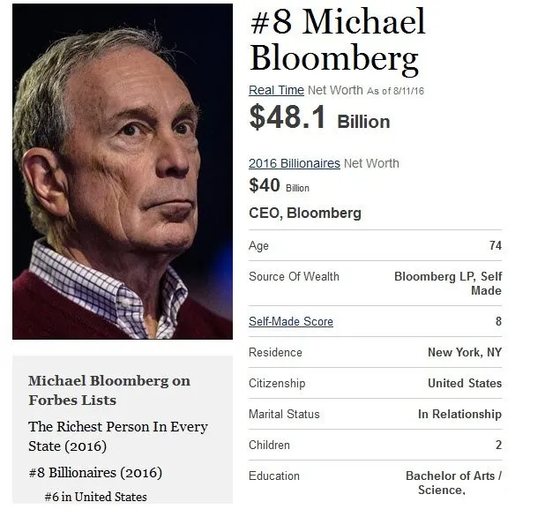Screen dimensions: 545x517
Task: Open the Real Time net worth link
Action: point(276,90)
